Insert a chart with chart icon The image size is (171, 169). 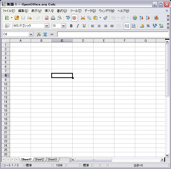(x=156, y=18)
